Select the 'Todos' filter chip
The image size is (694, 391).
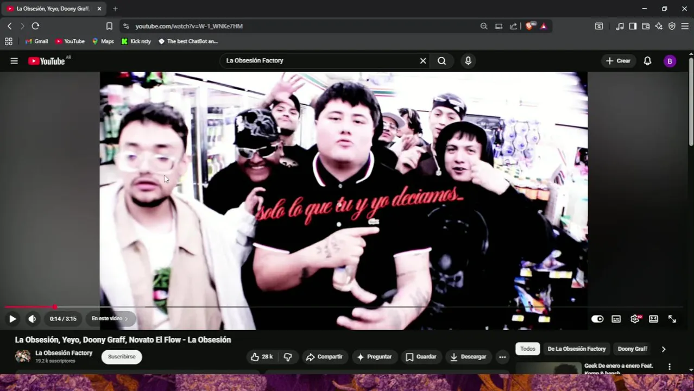pyautogui.click(x=528, y=349)
